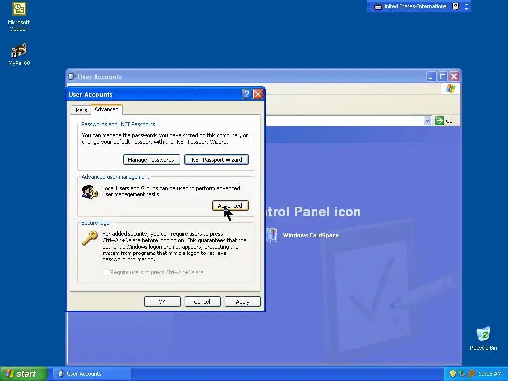
Task: Click the Secure logon key icon
Action: point(90,238)
